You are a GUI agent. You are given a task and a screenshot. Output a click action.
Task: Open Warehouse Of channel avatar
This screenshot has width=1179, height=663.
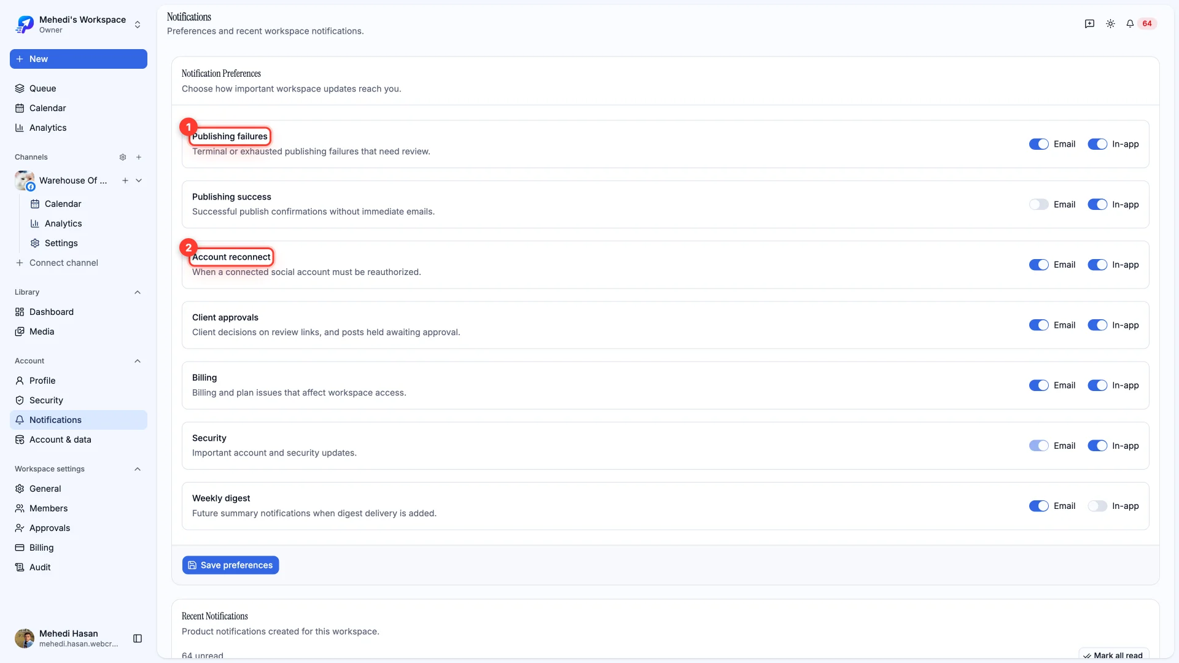tap(25, 180)
